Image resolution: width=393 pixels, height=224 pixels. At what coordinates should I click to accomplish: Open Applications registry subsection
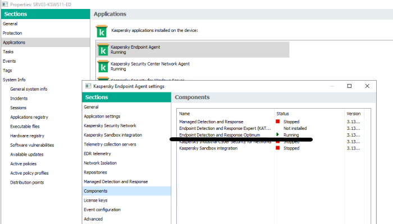(x=29, y=117)
